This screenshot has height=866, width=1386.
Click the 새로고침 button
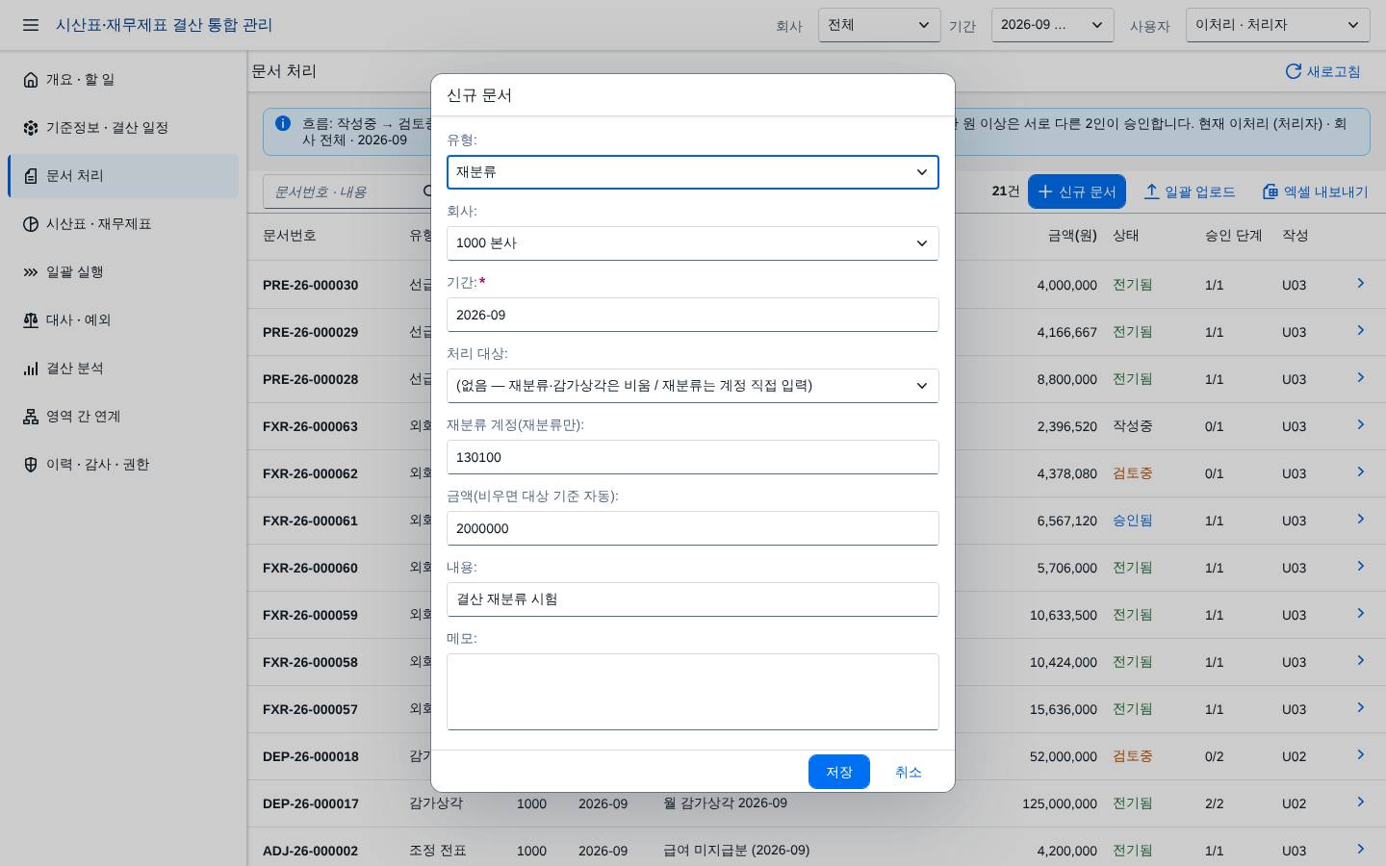point(1323,71)
